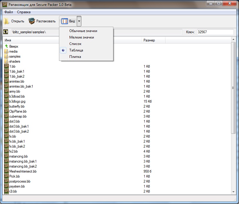Click the SP icon of b3dlogo.jpg
This screenshot has width=239, height=204.
coord(6,101)
